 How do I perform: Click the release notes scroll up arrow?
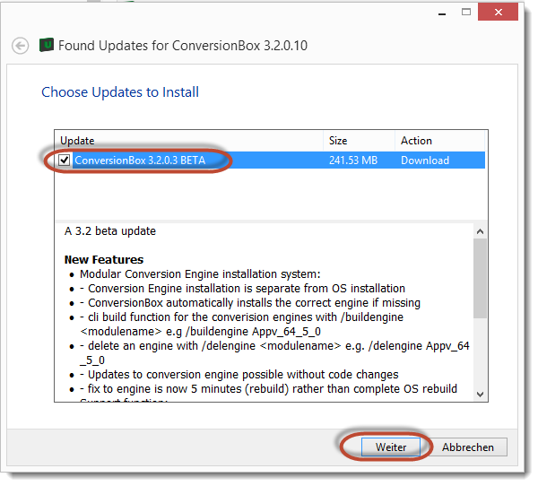[480, 231]
